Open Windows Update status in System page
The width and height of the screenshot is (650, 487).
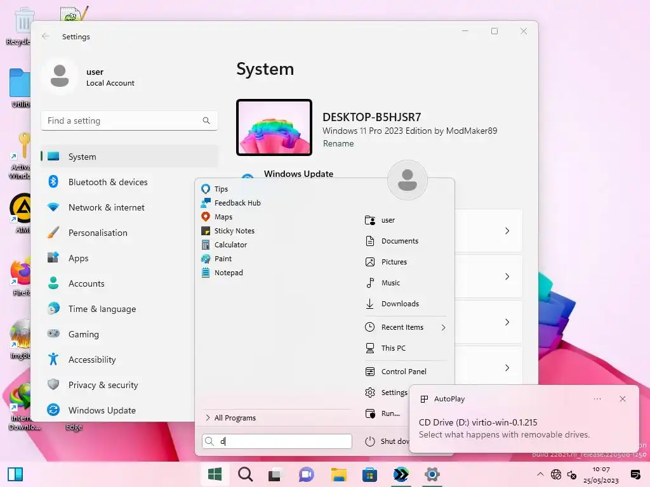(298, 174)
